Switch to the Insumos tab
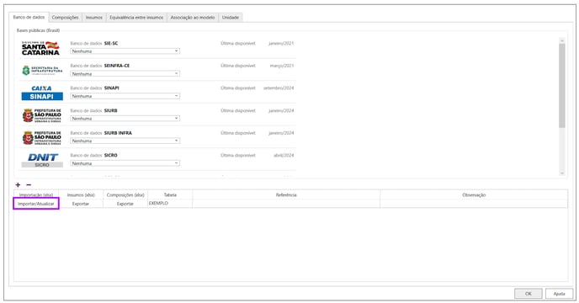 pos(94,18)
